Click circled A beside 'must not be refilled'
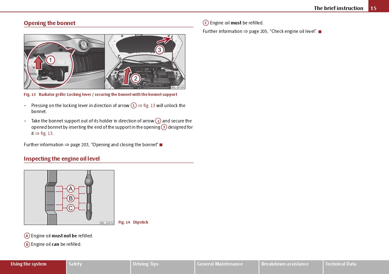This screenshot has width=389, height=274. [27, 236]
